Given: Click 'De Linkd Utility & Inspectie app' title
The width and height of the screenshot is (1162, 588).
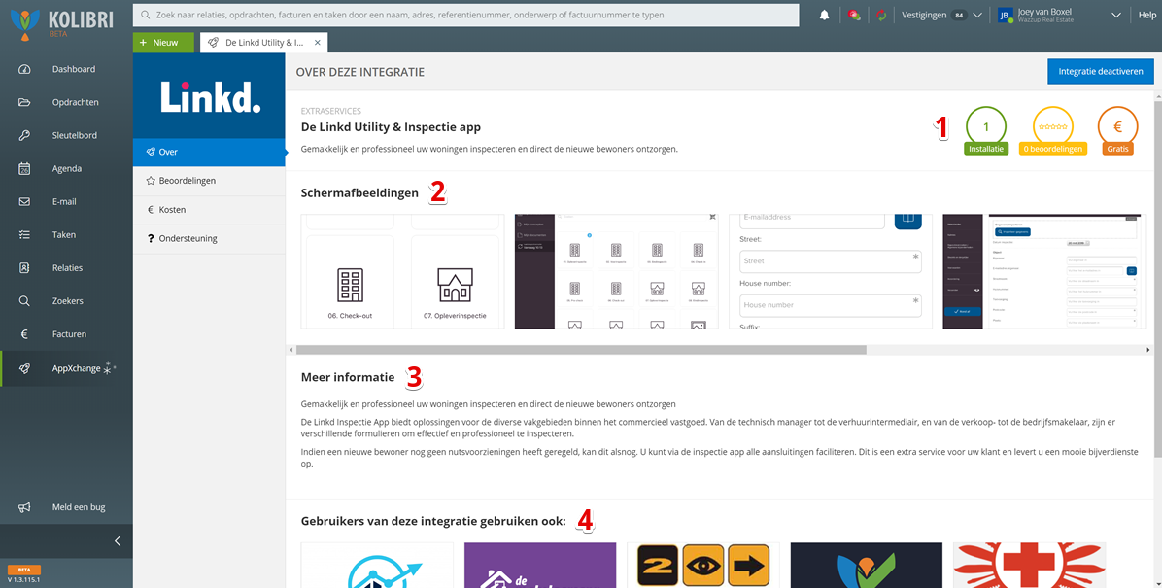Looking at the screenshot, I should (x=391, y=127).
